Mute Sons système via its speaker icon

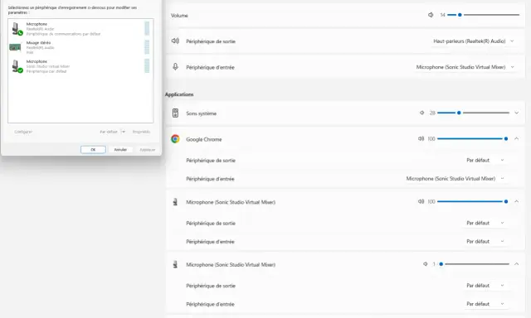point(421,113)
